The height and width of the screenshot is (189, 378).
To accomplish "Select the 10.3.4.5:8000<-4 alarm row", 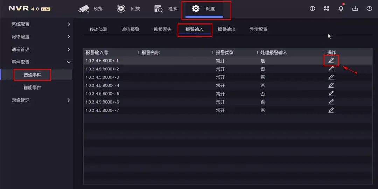I will coord(228,85).
